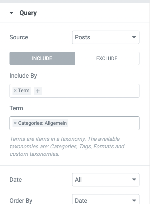
Task: Switch to the INCLUDE tab
Action: pyautogui.click(x=42, y=58)
